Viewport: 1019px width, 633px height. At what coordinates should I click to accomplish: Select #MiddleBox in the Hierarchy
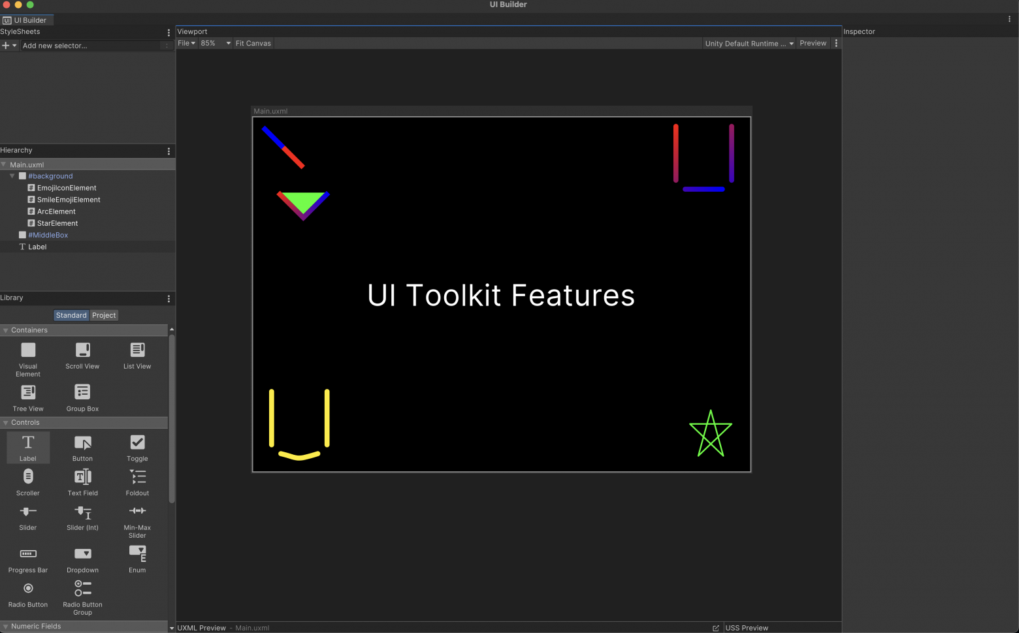tap(48, 235)
